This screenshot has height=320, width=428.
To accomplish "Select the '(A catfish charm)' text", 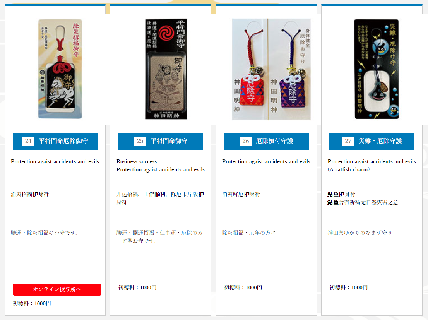I will pos(349,169).
